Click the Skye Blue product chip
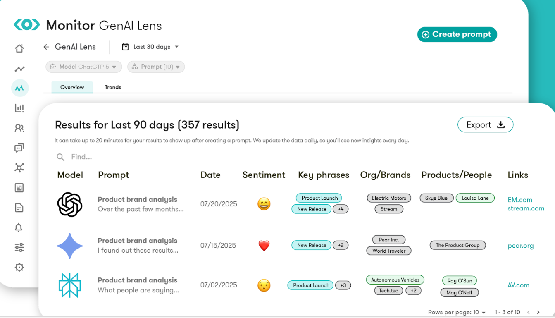Viewport: 555px width, 318px height. (x=436, y=198)
